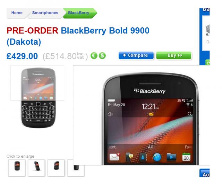Add the phone to Compare list

pos(136,55)
